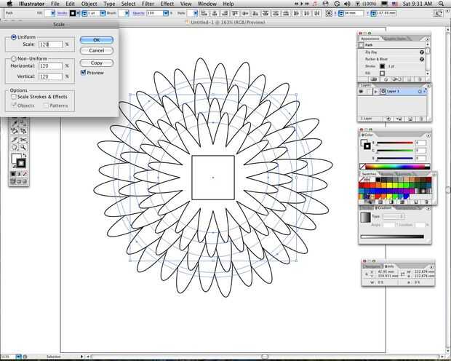The width and height of the screenshot is (451, 361).
Task: Enable Scale Strokes & Effects checkbox
Action: pos(14,97)
